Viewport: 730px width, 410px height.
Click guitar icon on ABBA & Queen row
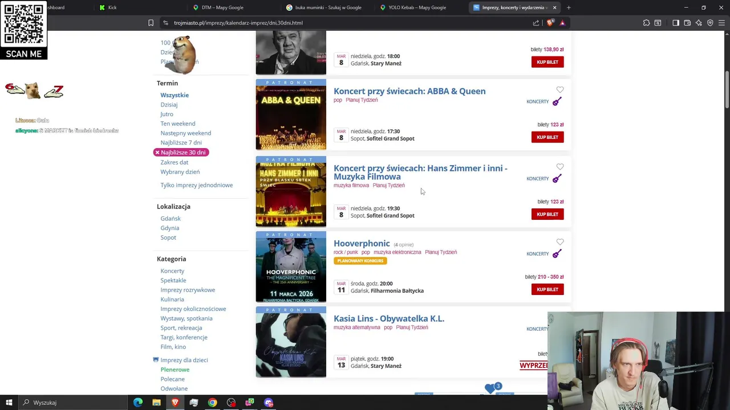pos(557,101)
